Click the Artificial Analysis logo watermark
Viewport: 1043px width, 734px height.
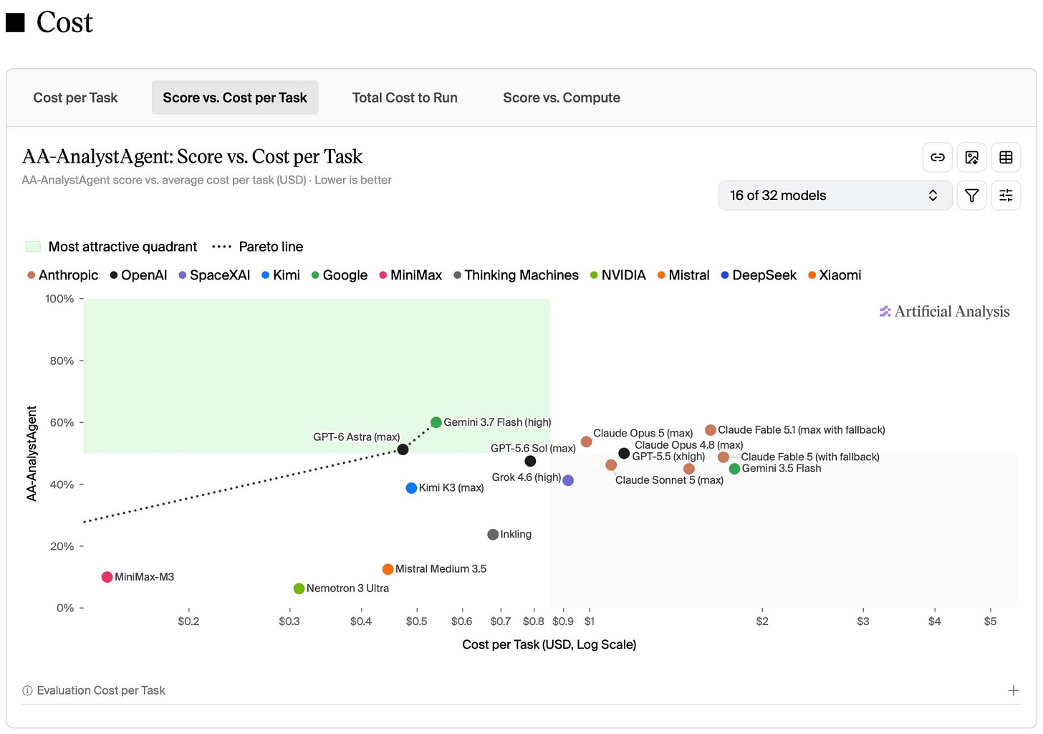(944, 311)
